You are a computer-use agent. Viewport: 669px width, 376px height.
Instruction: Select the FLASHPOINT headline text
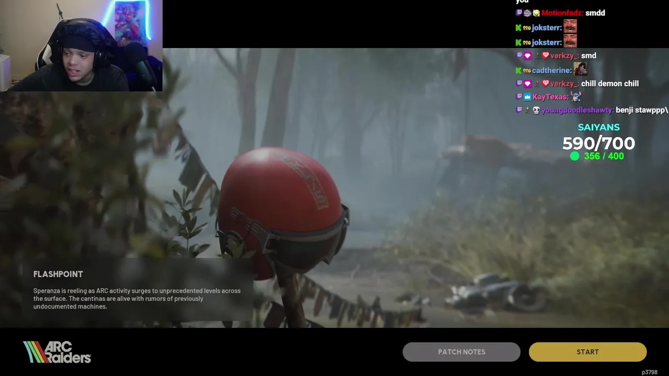click(58, 274)
